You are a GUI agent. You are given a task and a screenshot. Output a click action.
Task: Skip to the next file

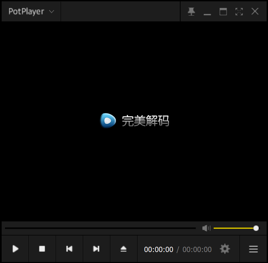96,249
